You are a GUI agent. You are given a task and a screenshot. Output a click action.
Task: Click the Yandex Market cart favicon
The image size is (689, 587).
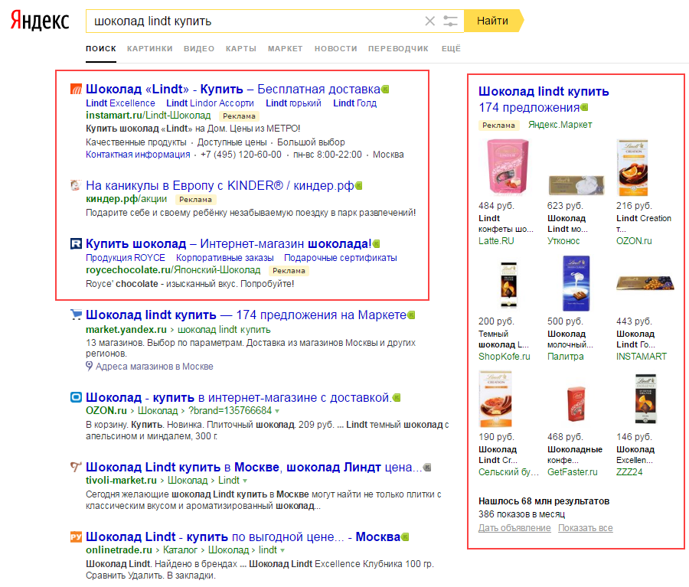click(x=75, y=315)
